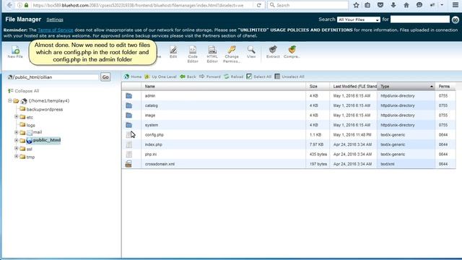This screenshot has width=462, height=260.
Task: Click the search go button
Action: click(x=456, y=19)
